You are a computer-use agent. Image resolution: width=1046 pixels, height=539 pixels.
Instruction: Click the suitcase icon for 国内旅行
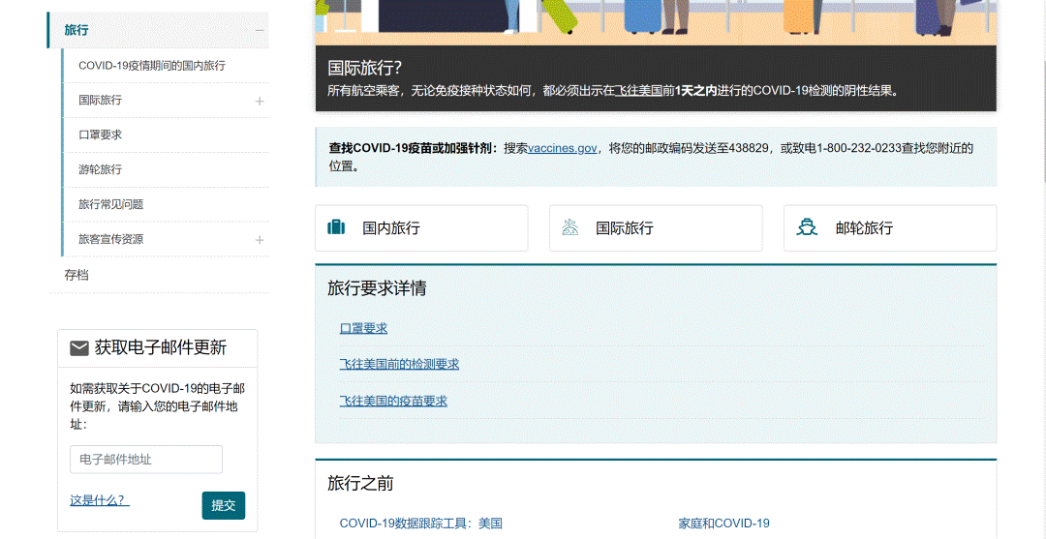click(336, 228)
